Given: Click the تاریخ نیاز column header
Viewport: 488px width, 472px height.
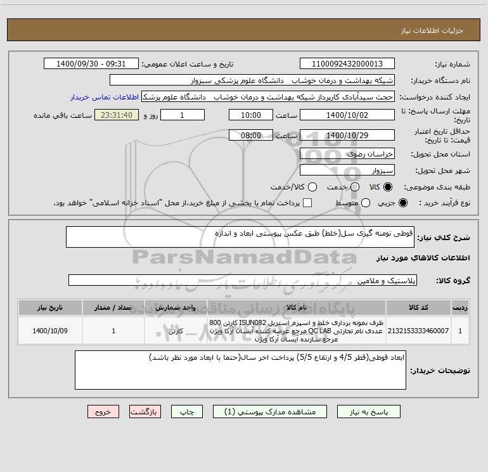Looking at the screenshot, I should [x=50, y=307].
